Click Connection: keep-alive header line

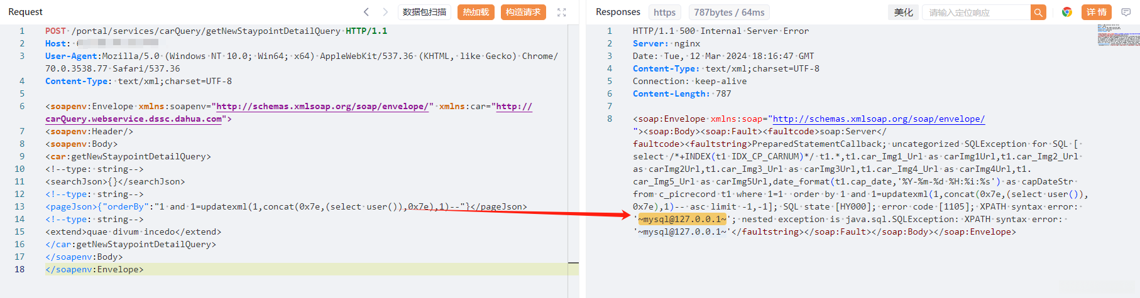[x=690, y=81]
